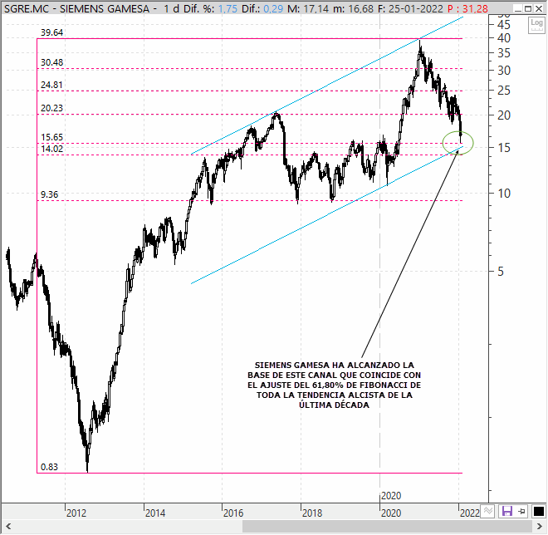This screenshot has height=535, width=548.
Task: Click the price axis label 35
Action: pyautogui.click(x=504, y=53)
